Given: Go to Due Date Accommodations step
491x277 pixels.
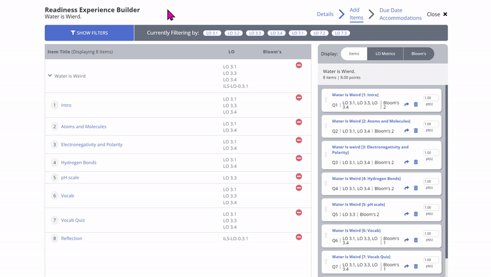Looking at the screenshot, I should 401,14.
